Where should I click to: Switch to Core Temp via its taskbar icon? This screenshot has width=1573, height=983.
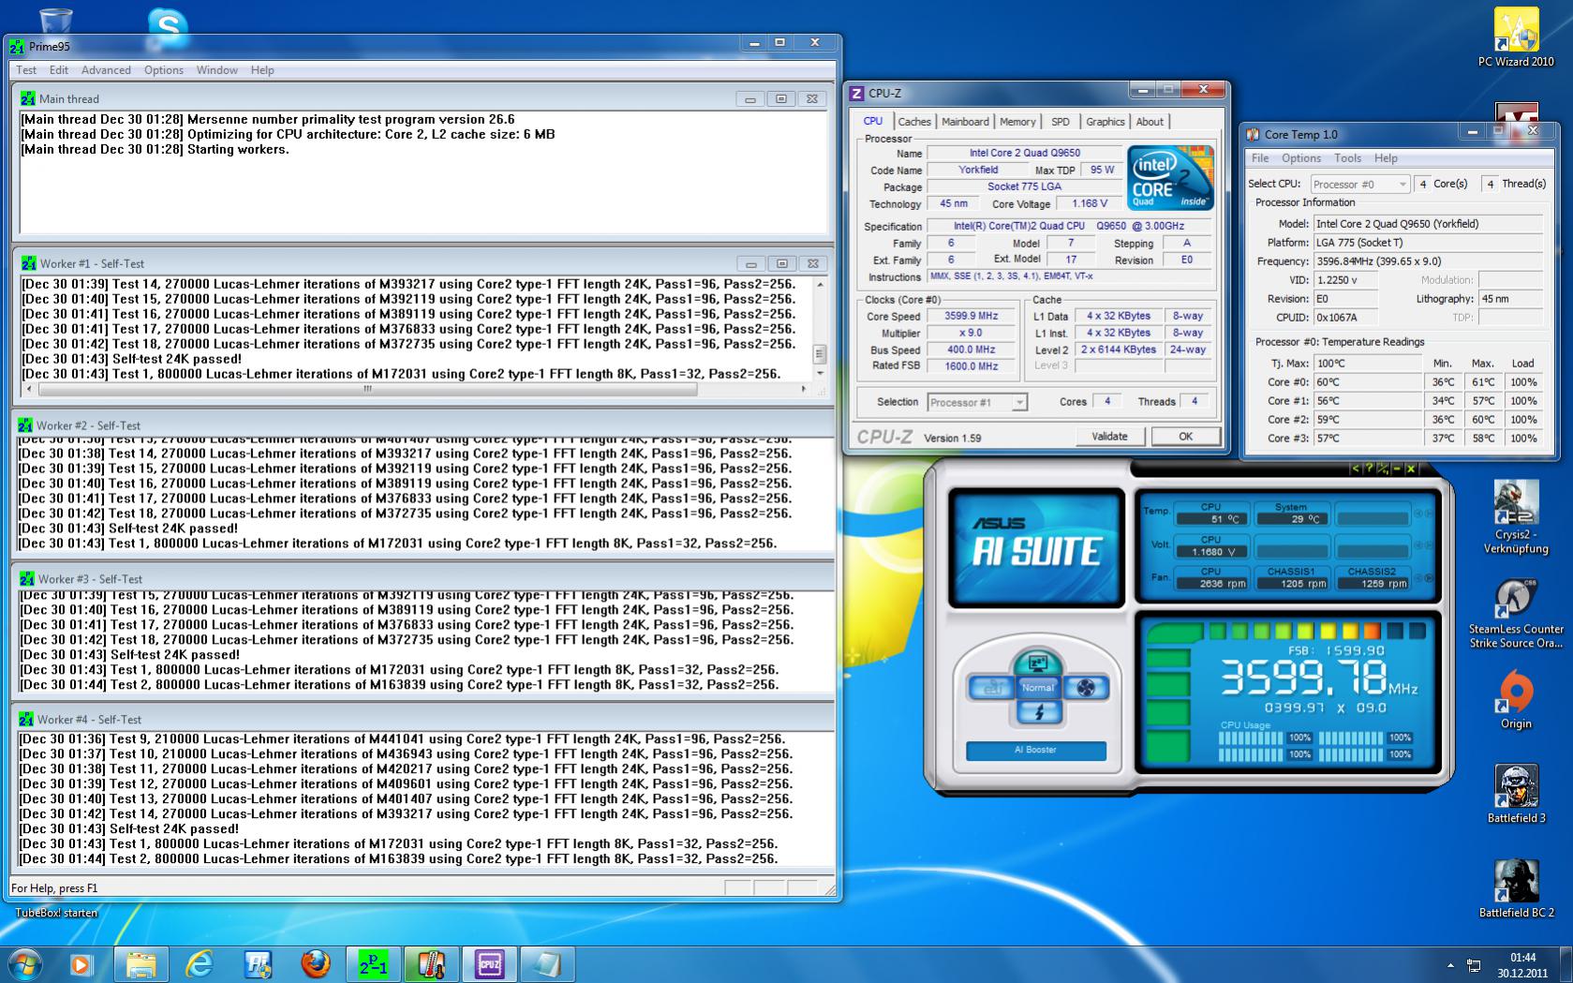[431, 964]
